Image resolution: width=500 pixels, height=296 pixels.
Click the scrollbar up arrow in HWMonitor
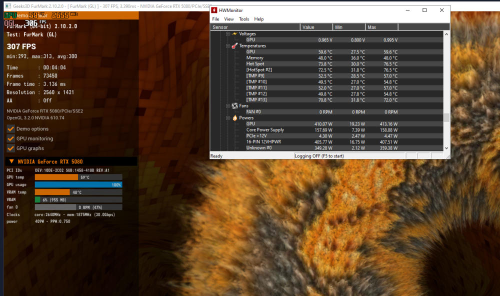(446, 34)
